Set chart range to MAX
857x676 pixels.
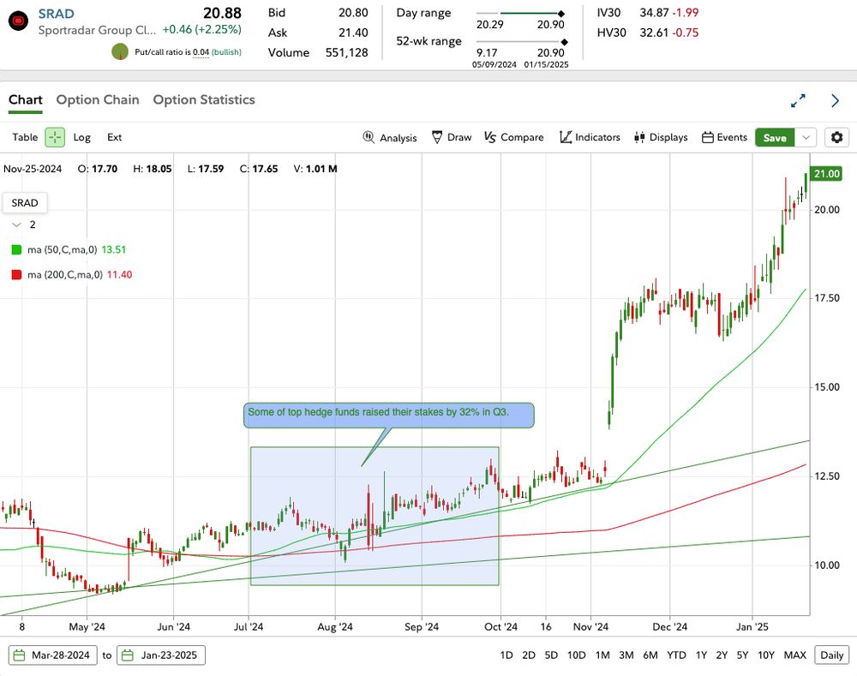(794, 655)
